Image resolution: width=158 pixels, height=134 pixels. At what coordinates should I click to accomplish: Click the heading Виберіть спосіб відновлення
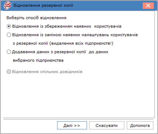tap(36, 18)
